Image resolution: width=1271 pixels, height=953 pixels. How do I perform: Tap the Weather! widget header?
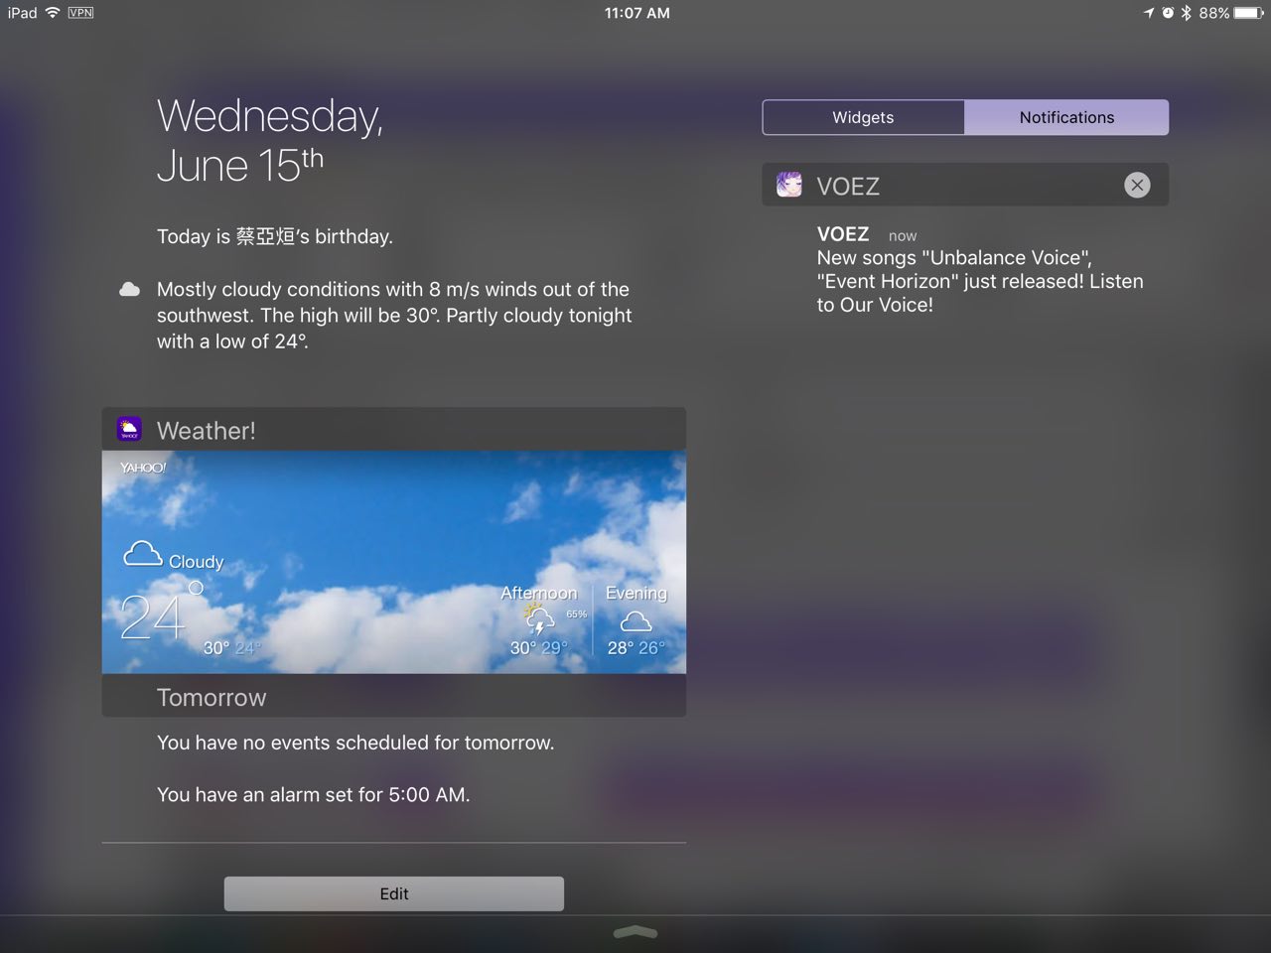point(394,430)
